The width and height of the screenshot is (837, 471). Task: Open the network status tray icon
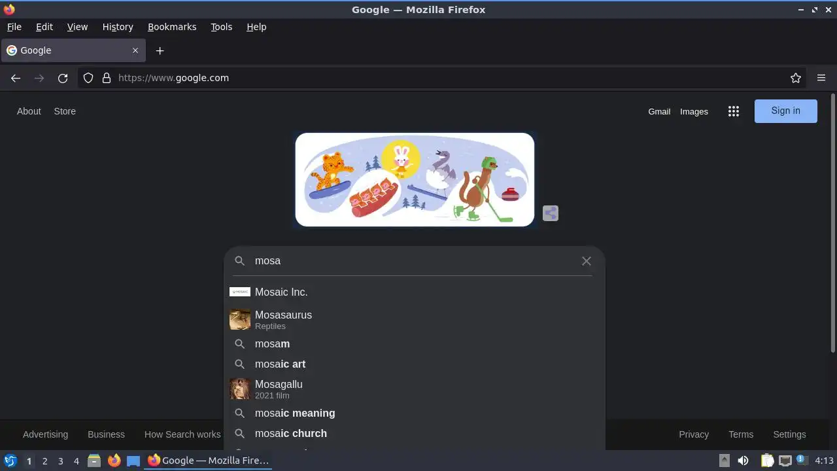(x=785, y=461)
